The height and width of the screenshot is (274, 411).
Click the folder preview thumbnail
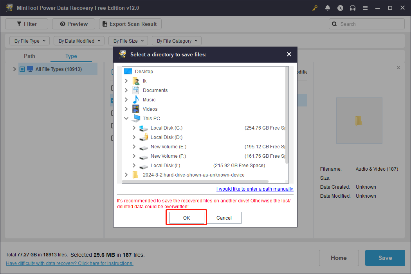359,121
